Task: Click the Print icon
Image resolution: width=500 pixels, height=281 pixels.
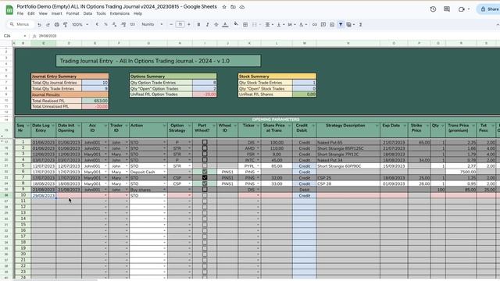Action: 57,24
